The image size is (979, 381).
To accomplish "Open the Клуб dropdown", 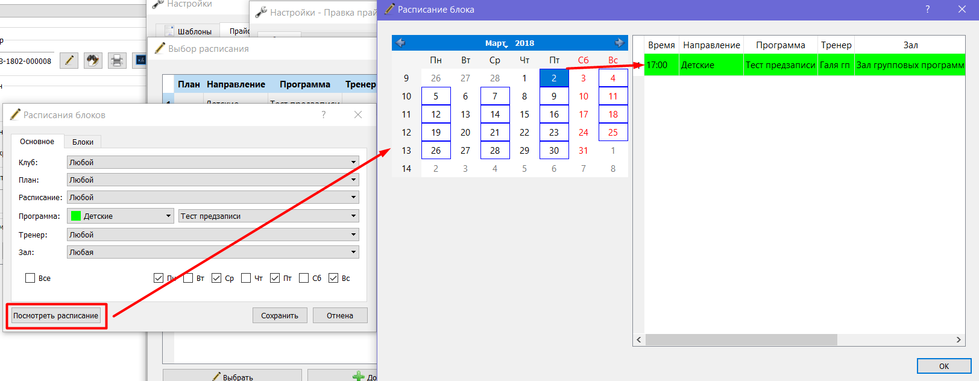I will [x=213, y=162].
